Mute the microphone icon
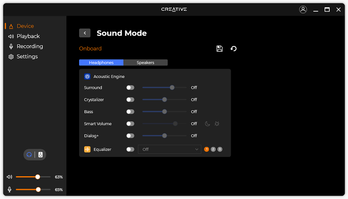Viewport: 348px width, 199px height. [10, 189]
